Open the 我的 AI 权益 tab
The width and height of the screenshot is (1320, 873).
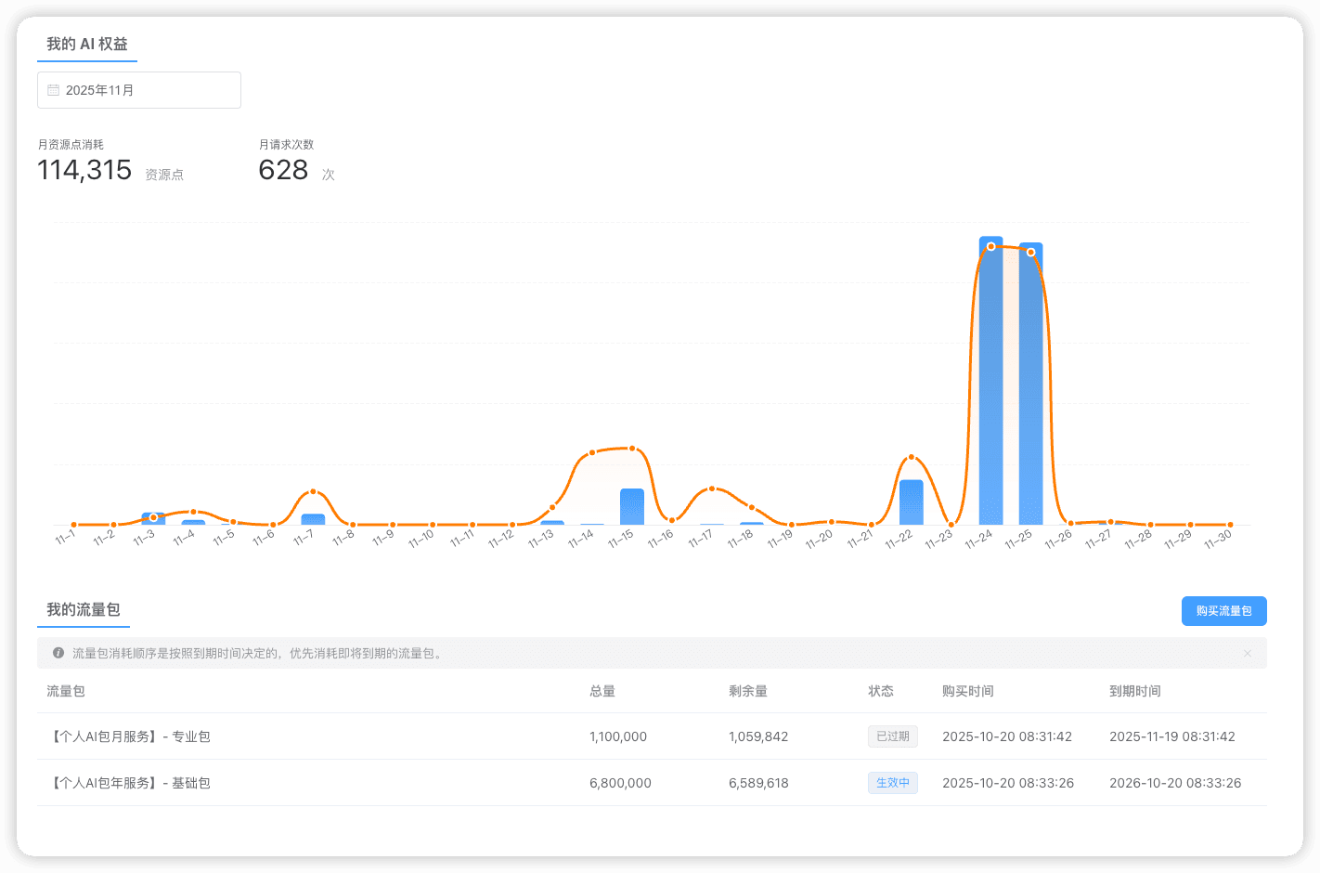87,45
